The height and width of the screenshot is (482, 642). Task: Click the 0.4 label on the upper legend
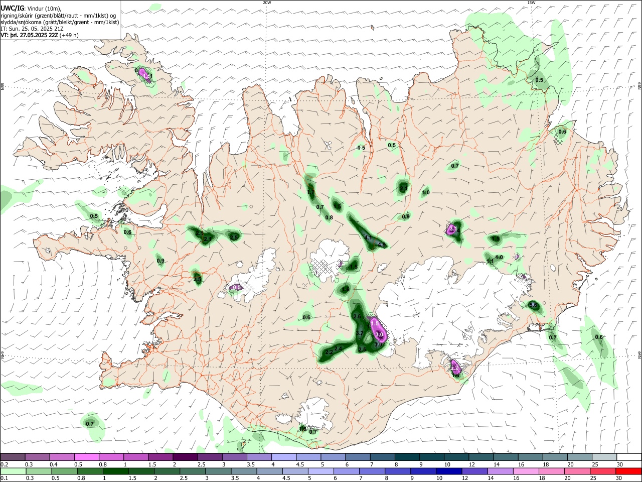point(53,464)
